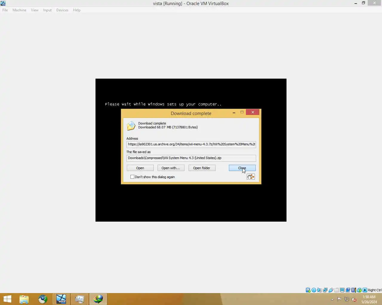The image size is (382, 305).
Task: Click the display settings status icon
Action: coord(342,290)
